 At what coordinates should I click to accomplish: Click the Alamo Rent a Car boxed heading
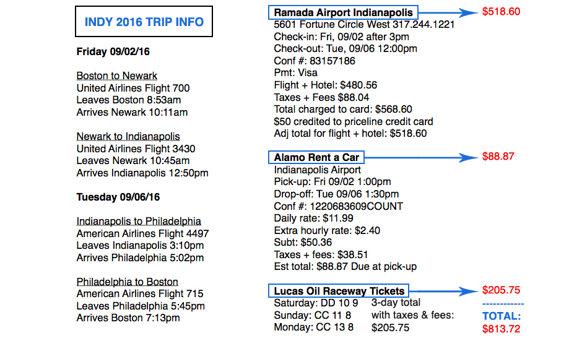tap(316, 157)
